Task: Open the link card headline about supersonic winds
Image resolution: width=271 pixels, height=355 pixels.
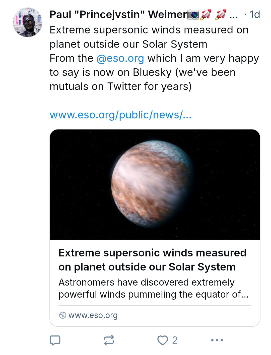Action: pyautogui.click(x=152, y=260)
